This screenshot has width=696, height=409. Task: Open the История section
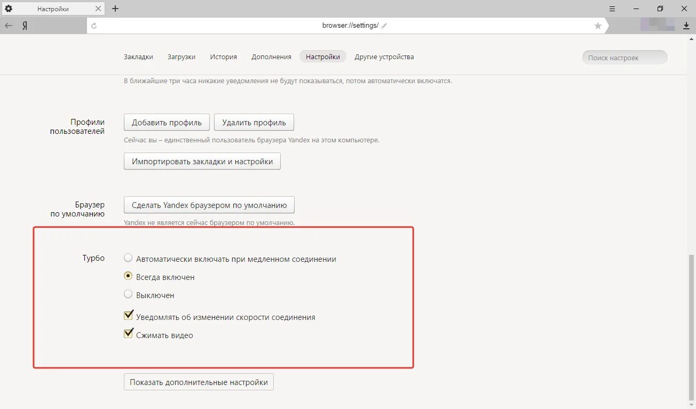pos(224,57)
